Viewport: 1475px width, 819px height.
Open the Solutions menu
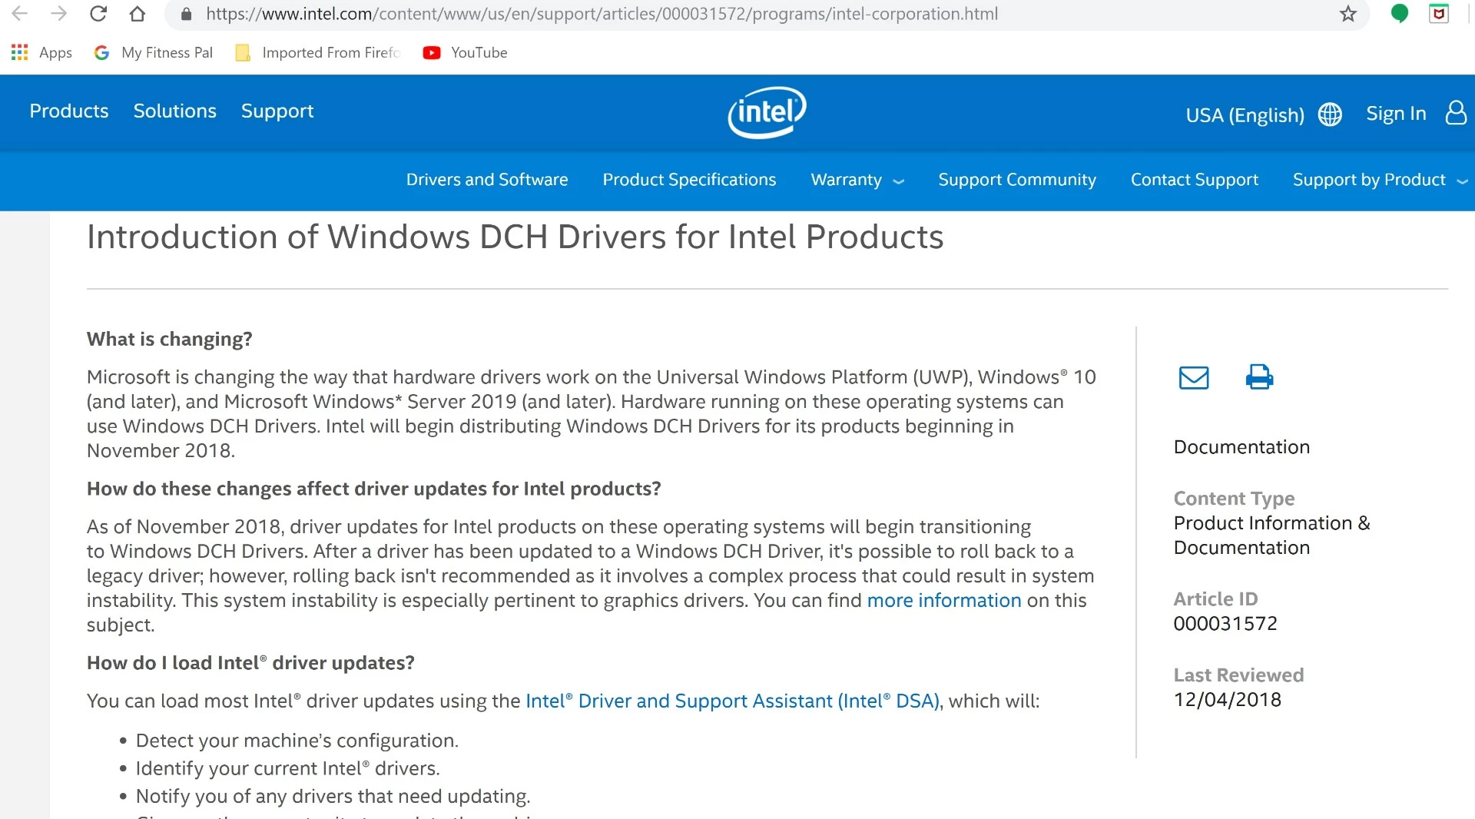(175, 111)
